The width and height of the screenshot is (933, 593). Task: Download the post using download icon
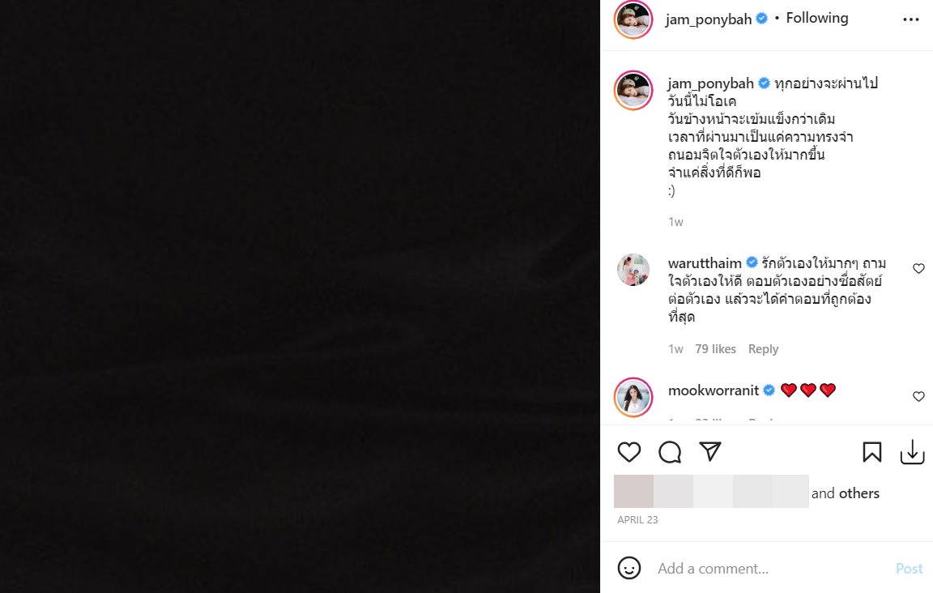[x=912, y=452]
